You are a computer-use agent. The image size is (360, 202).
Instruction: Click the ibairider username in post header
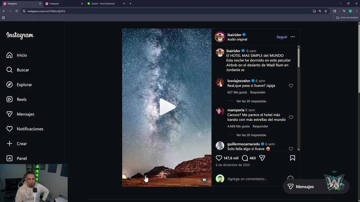(x=234, y=35)
